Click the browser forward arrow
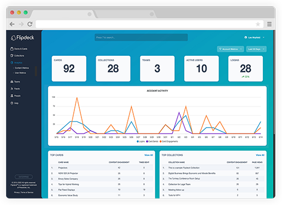The height and width of the screenshot is (205, 282). click(x=21, y=24)
